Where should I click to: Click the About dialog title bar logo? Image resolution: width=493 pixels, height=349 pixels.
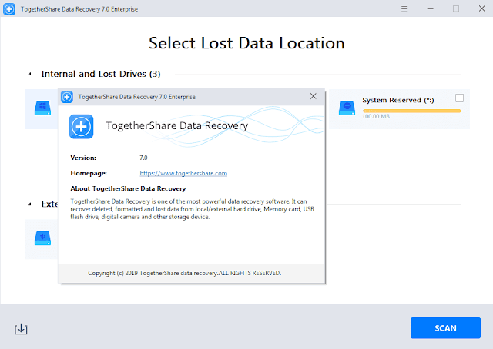[x=67, y=97]
